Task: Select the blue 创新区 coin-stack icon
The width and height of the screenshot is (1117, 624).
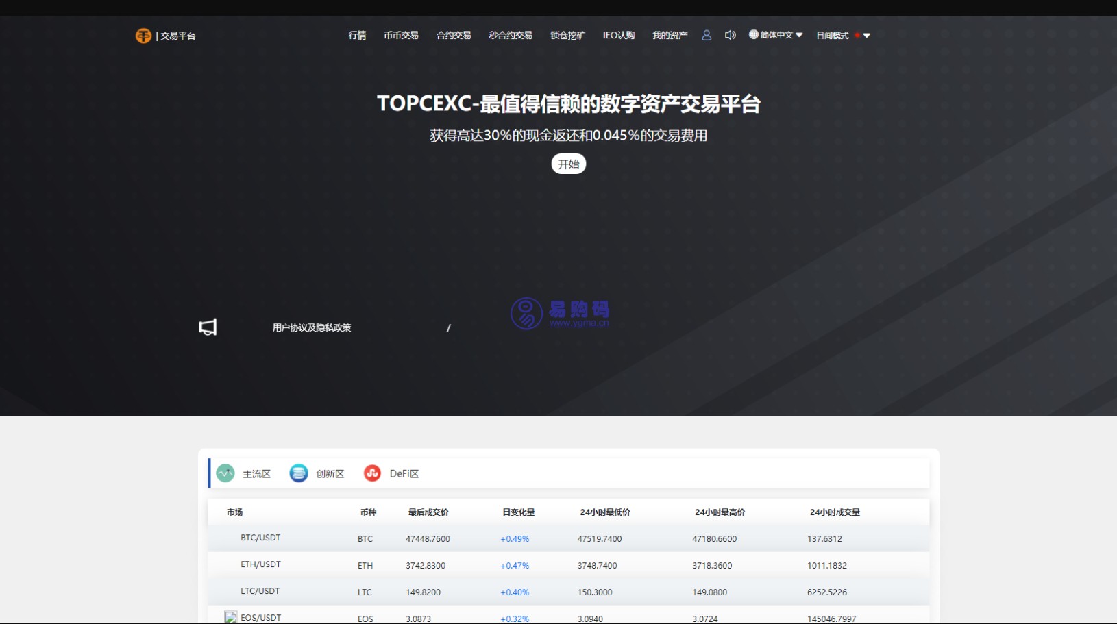Action: click(299, 473)
